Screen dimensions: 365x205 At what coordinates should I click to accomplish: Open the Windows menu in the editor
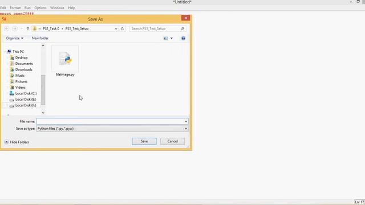click(57, 8)
